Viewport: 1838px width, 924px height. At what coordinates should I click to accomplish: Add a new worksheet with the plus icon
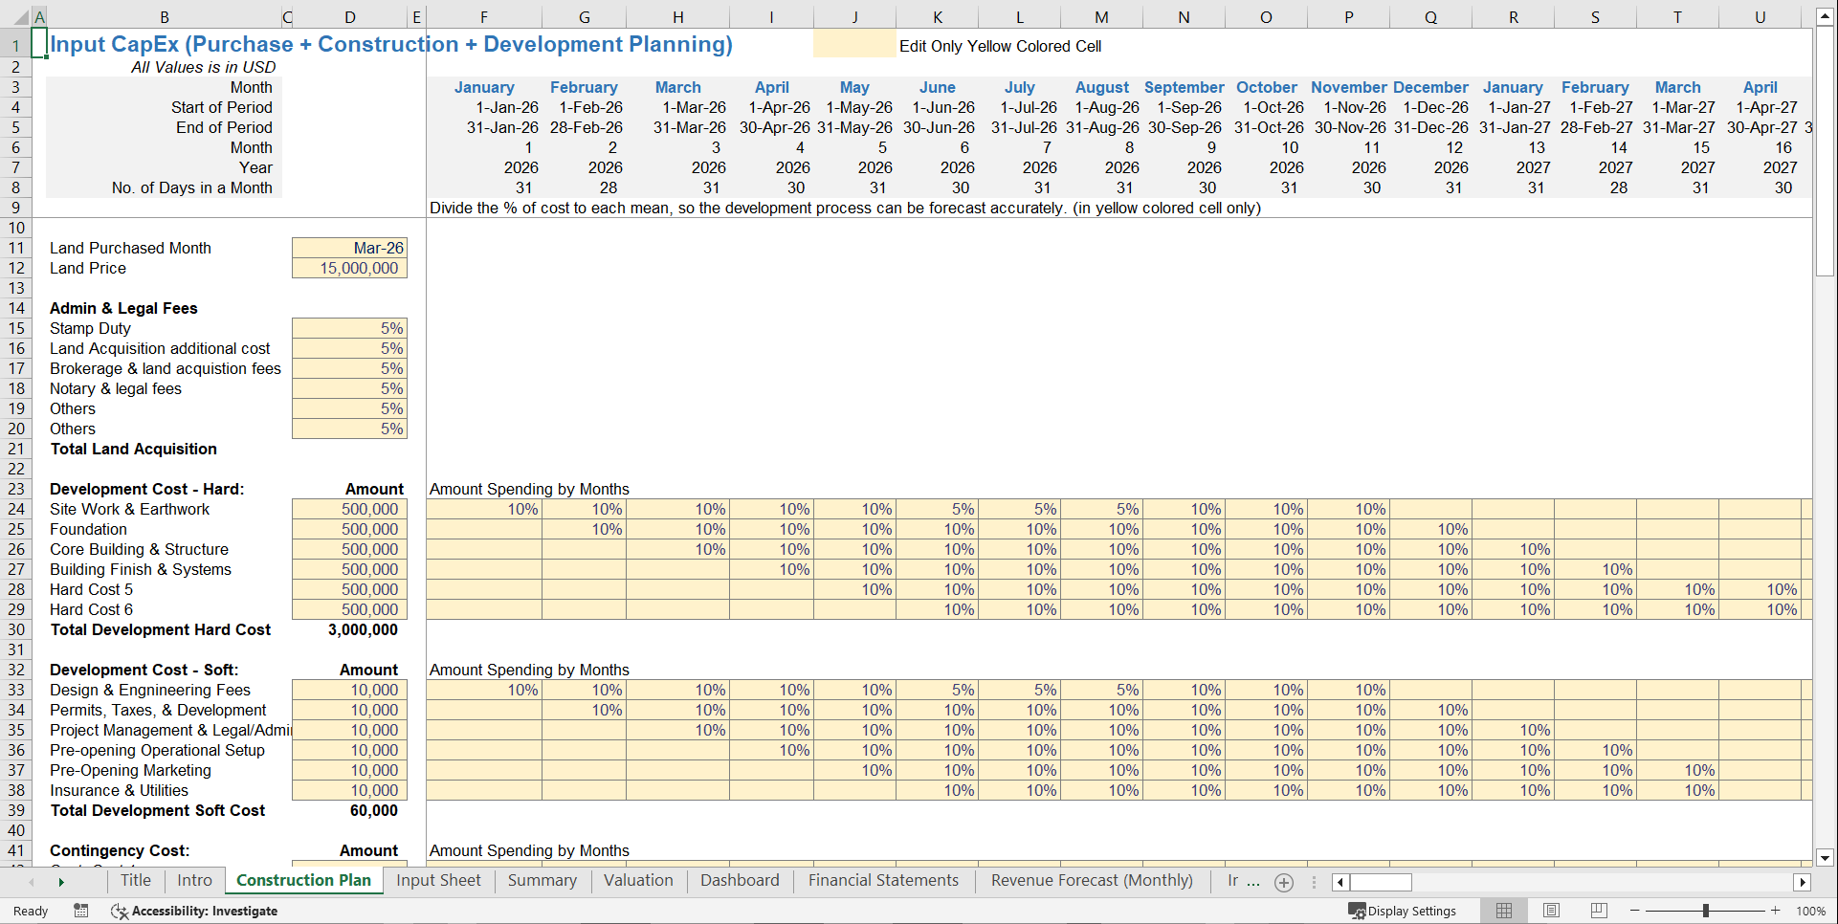(x=1284, y=882)
